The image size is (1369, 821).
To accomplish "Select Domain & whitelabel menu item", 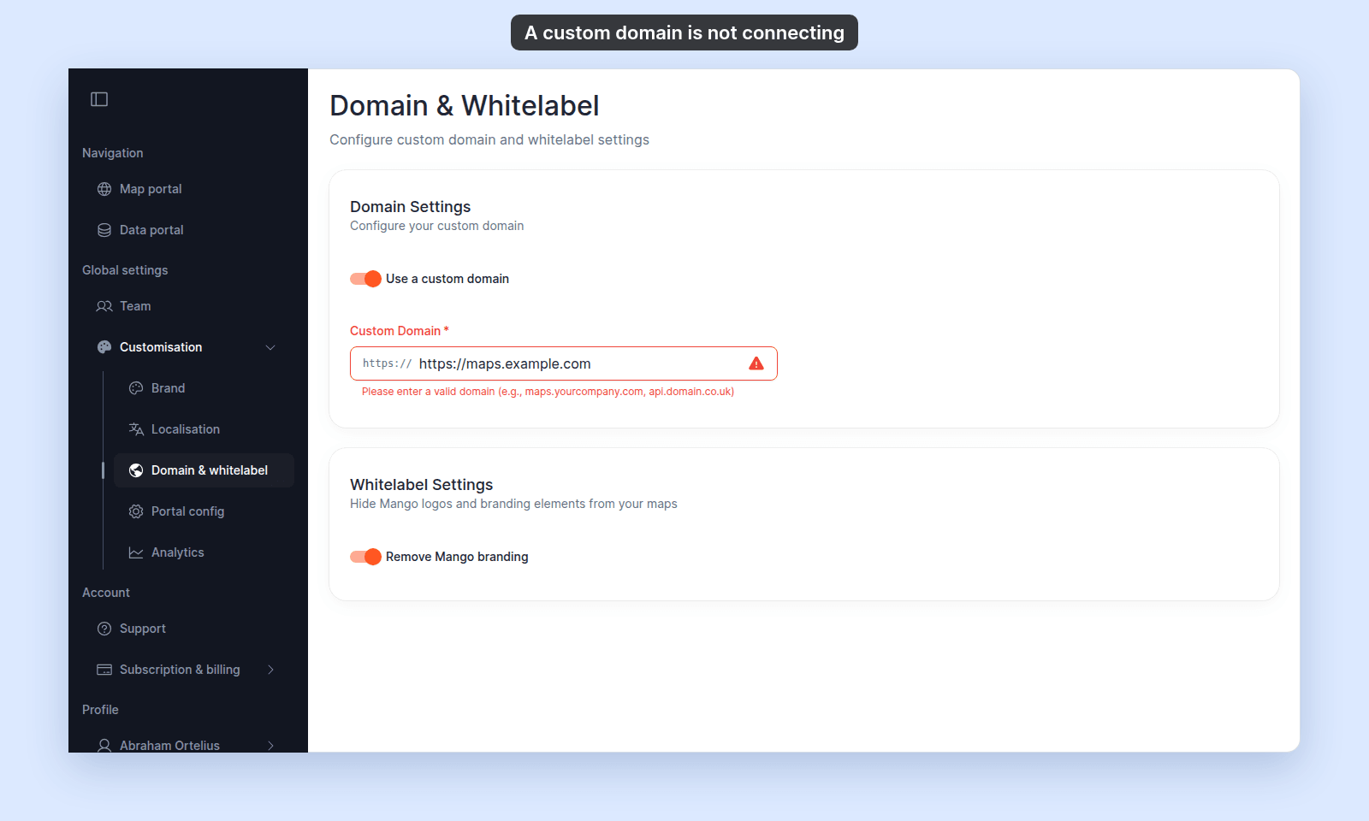I will pyautogui.click(x=204, y=470).
